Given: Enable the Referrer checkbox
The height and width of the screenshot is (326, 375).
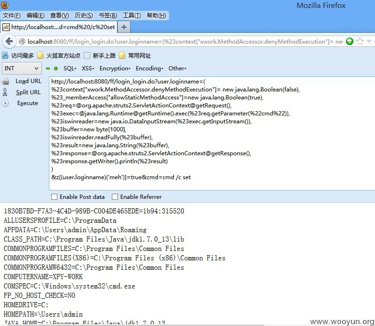Looking at the screenshot, I should click(115, 197).
